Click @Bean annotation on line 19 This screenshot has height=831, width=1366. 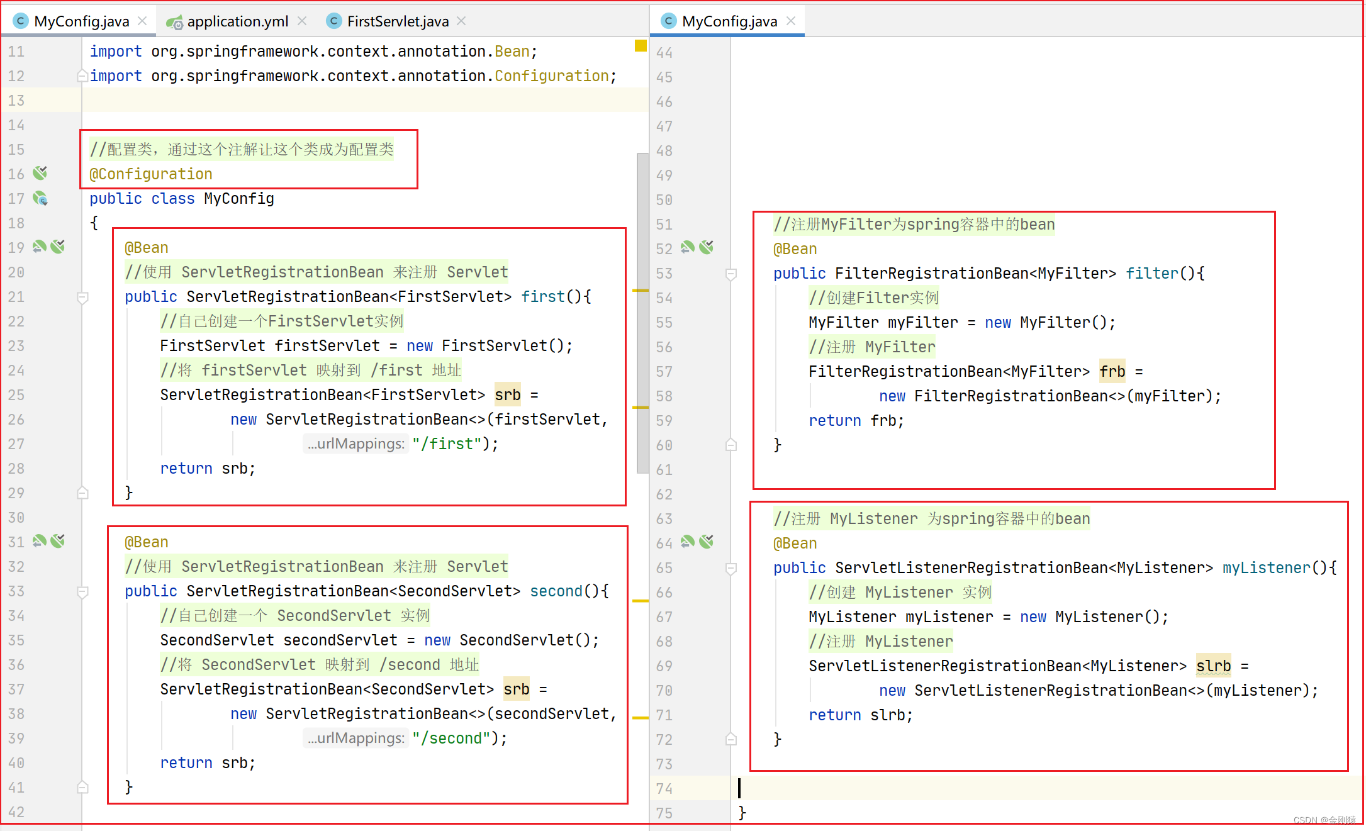(x=147, y=248)
